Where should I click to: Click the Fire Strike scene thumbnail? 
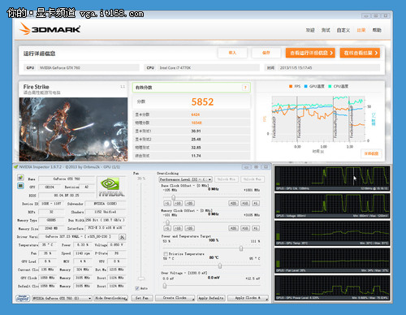(x=73, y=129)
